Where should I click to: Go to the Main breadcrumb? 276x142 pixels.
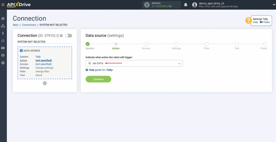point(16,25)
